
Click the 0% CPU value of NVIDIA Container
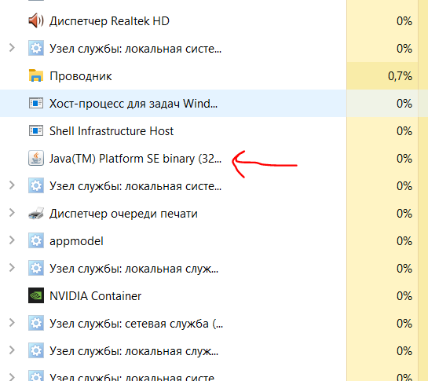click(x=404, y=296)
